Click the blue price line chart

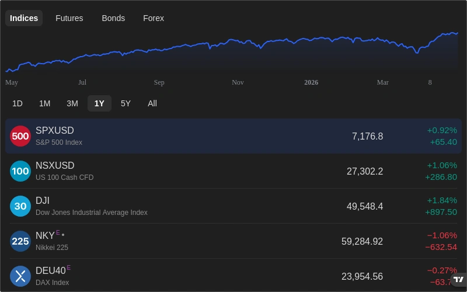point(232,51)
